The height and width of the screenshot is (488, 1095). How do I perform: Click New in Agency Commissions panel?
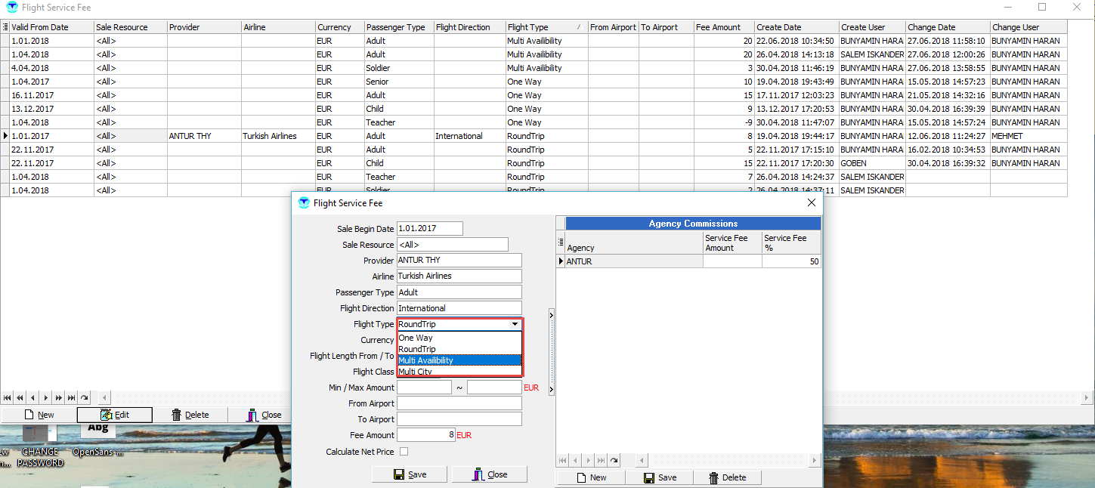[x=590, y=477]
